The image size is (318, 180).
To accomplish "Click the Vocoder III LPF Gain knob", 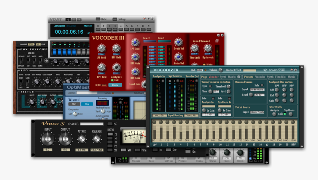I will (135, 43).
